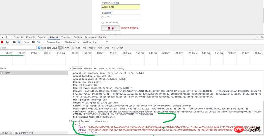The height and width of the screenshot is (136, 264).
Task: Uncheck Hide data URLs
Action: point(39,48)
